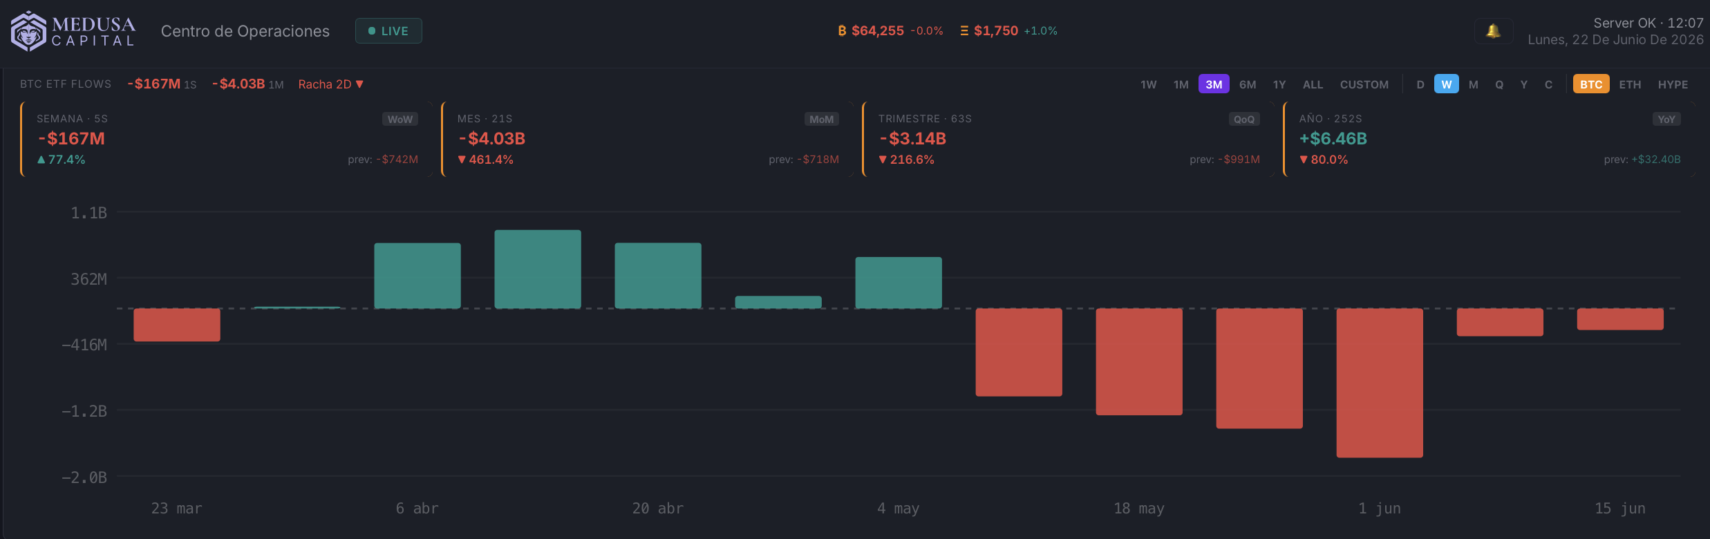Select daily D granularity
The width and height of the screenshot is (1710, 539).
tap(1420, 84)
